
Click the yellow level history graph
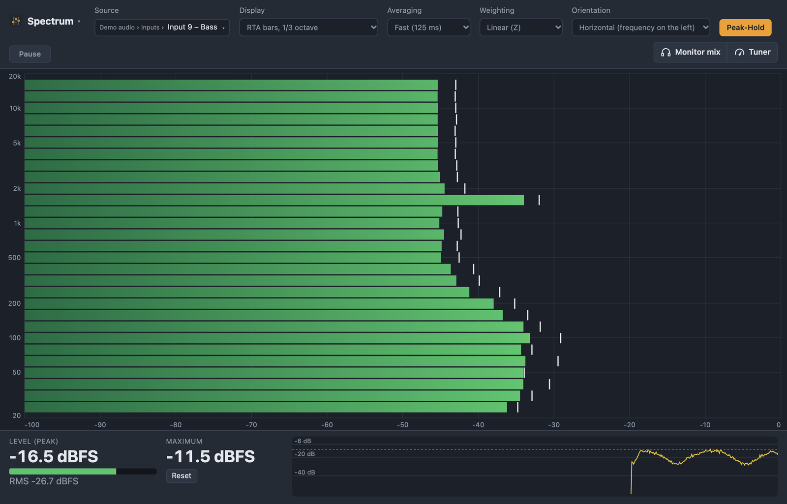pyautogui.click(x=535, y=466)
